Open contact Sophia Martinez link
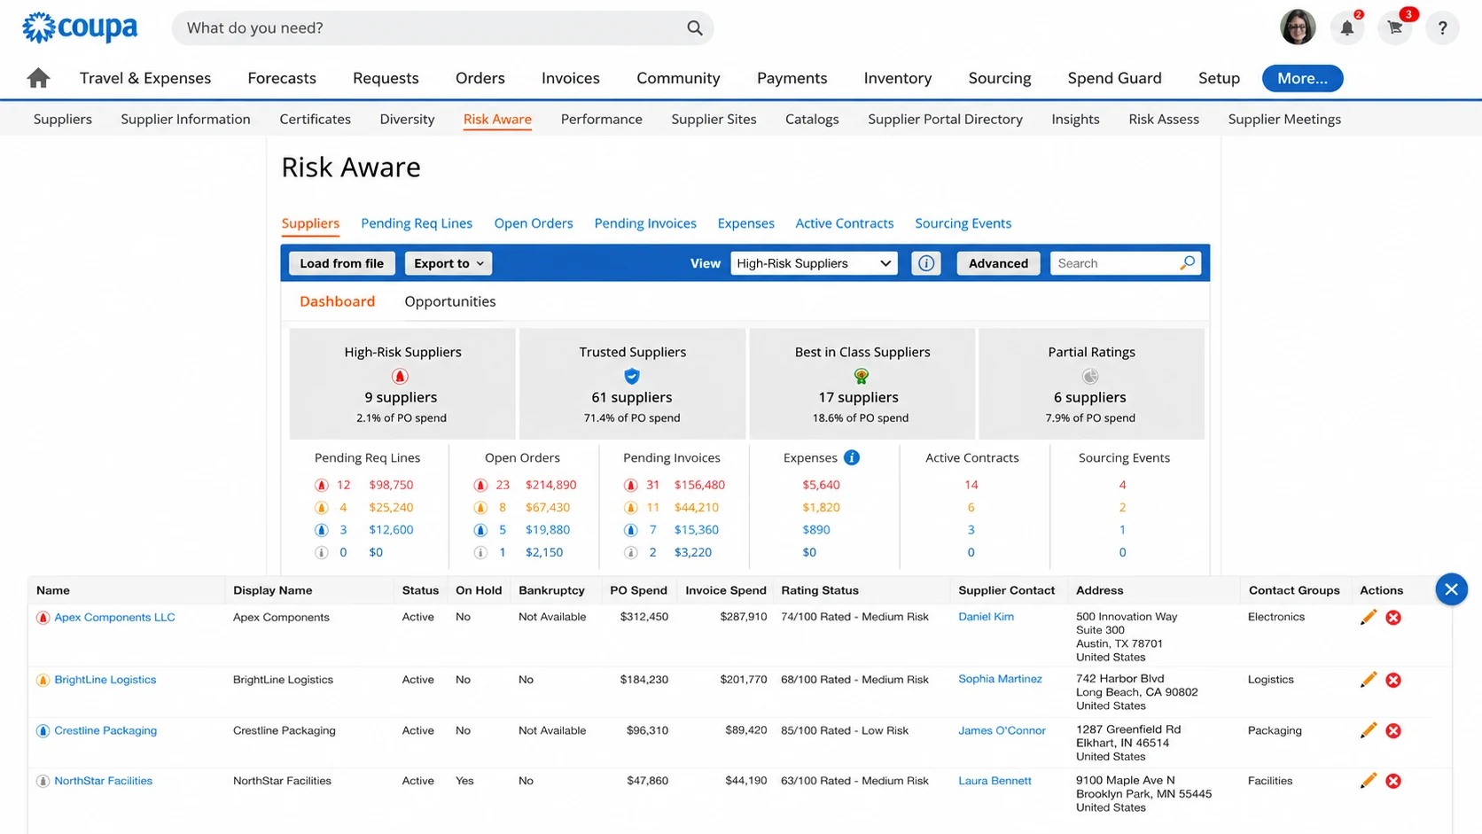Viewport: 1482px width, 834px height. point(1000,679)
